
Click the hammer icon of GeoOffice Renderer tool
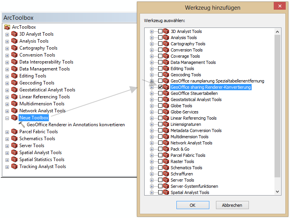[22, 125]
